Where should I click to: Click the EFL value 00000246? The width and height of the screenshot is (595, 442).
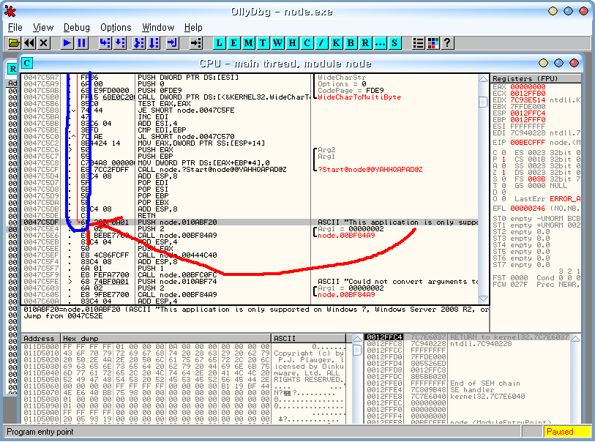[528, 209]
